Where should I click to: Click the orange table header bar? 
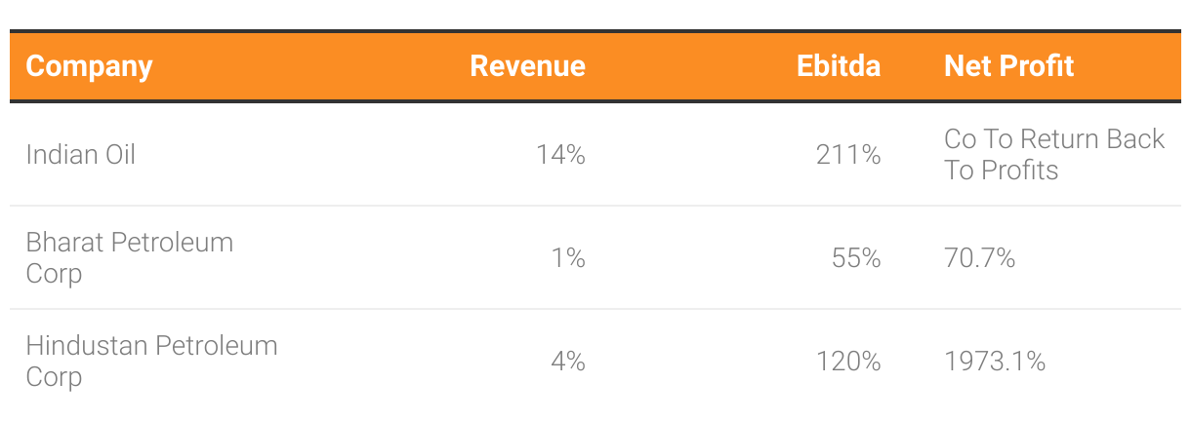coord(595,66)
